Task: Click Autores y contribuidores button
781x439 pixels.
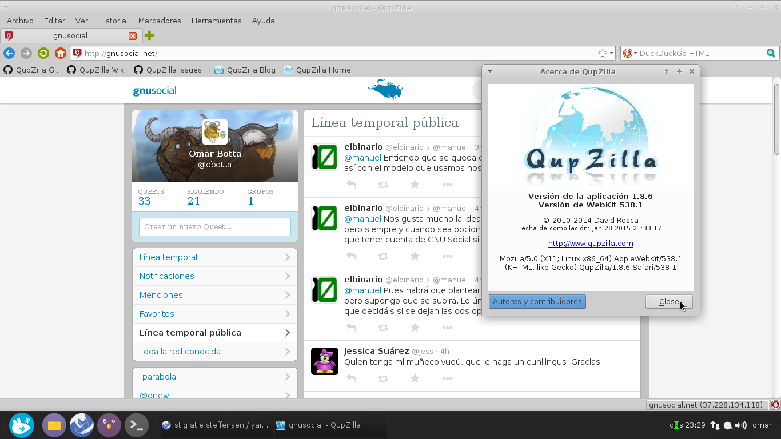Action: tap(537, 301)
